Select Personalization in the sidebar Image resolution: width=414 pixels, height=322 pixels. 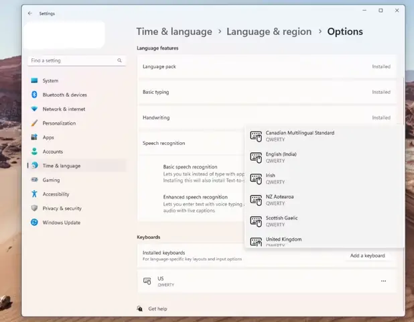coord(76,123)
